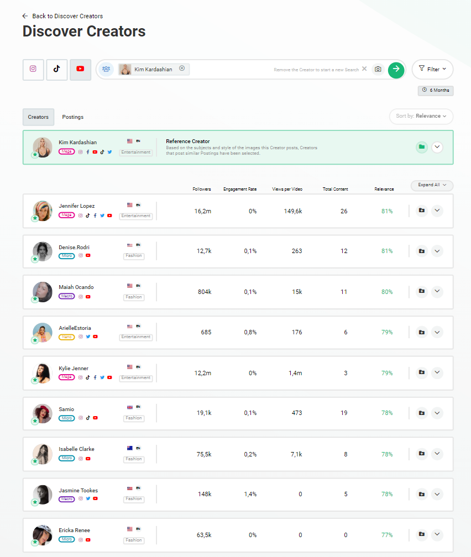Viewport: 471px width, 557px height.
Task: Expand Maiah Ocando row details
Action: (x=437, y=291)
